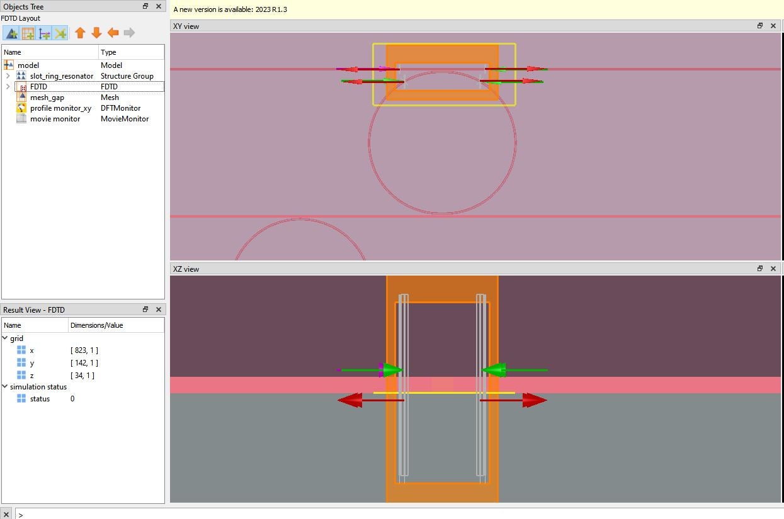Float the Result View - FDTD panel
Screen dimensions: 784x519
click(145, 310)
